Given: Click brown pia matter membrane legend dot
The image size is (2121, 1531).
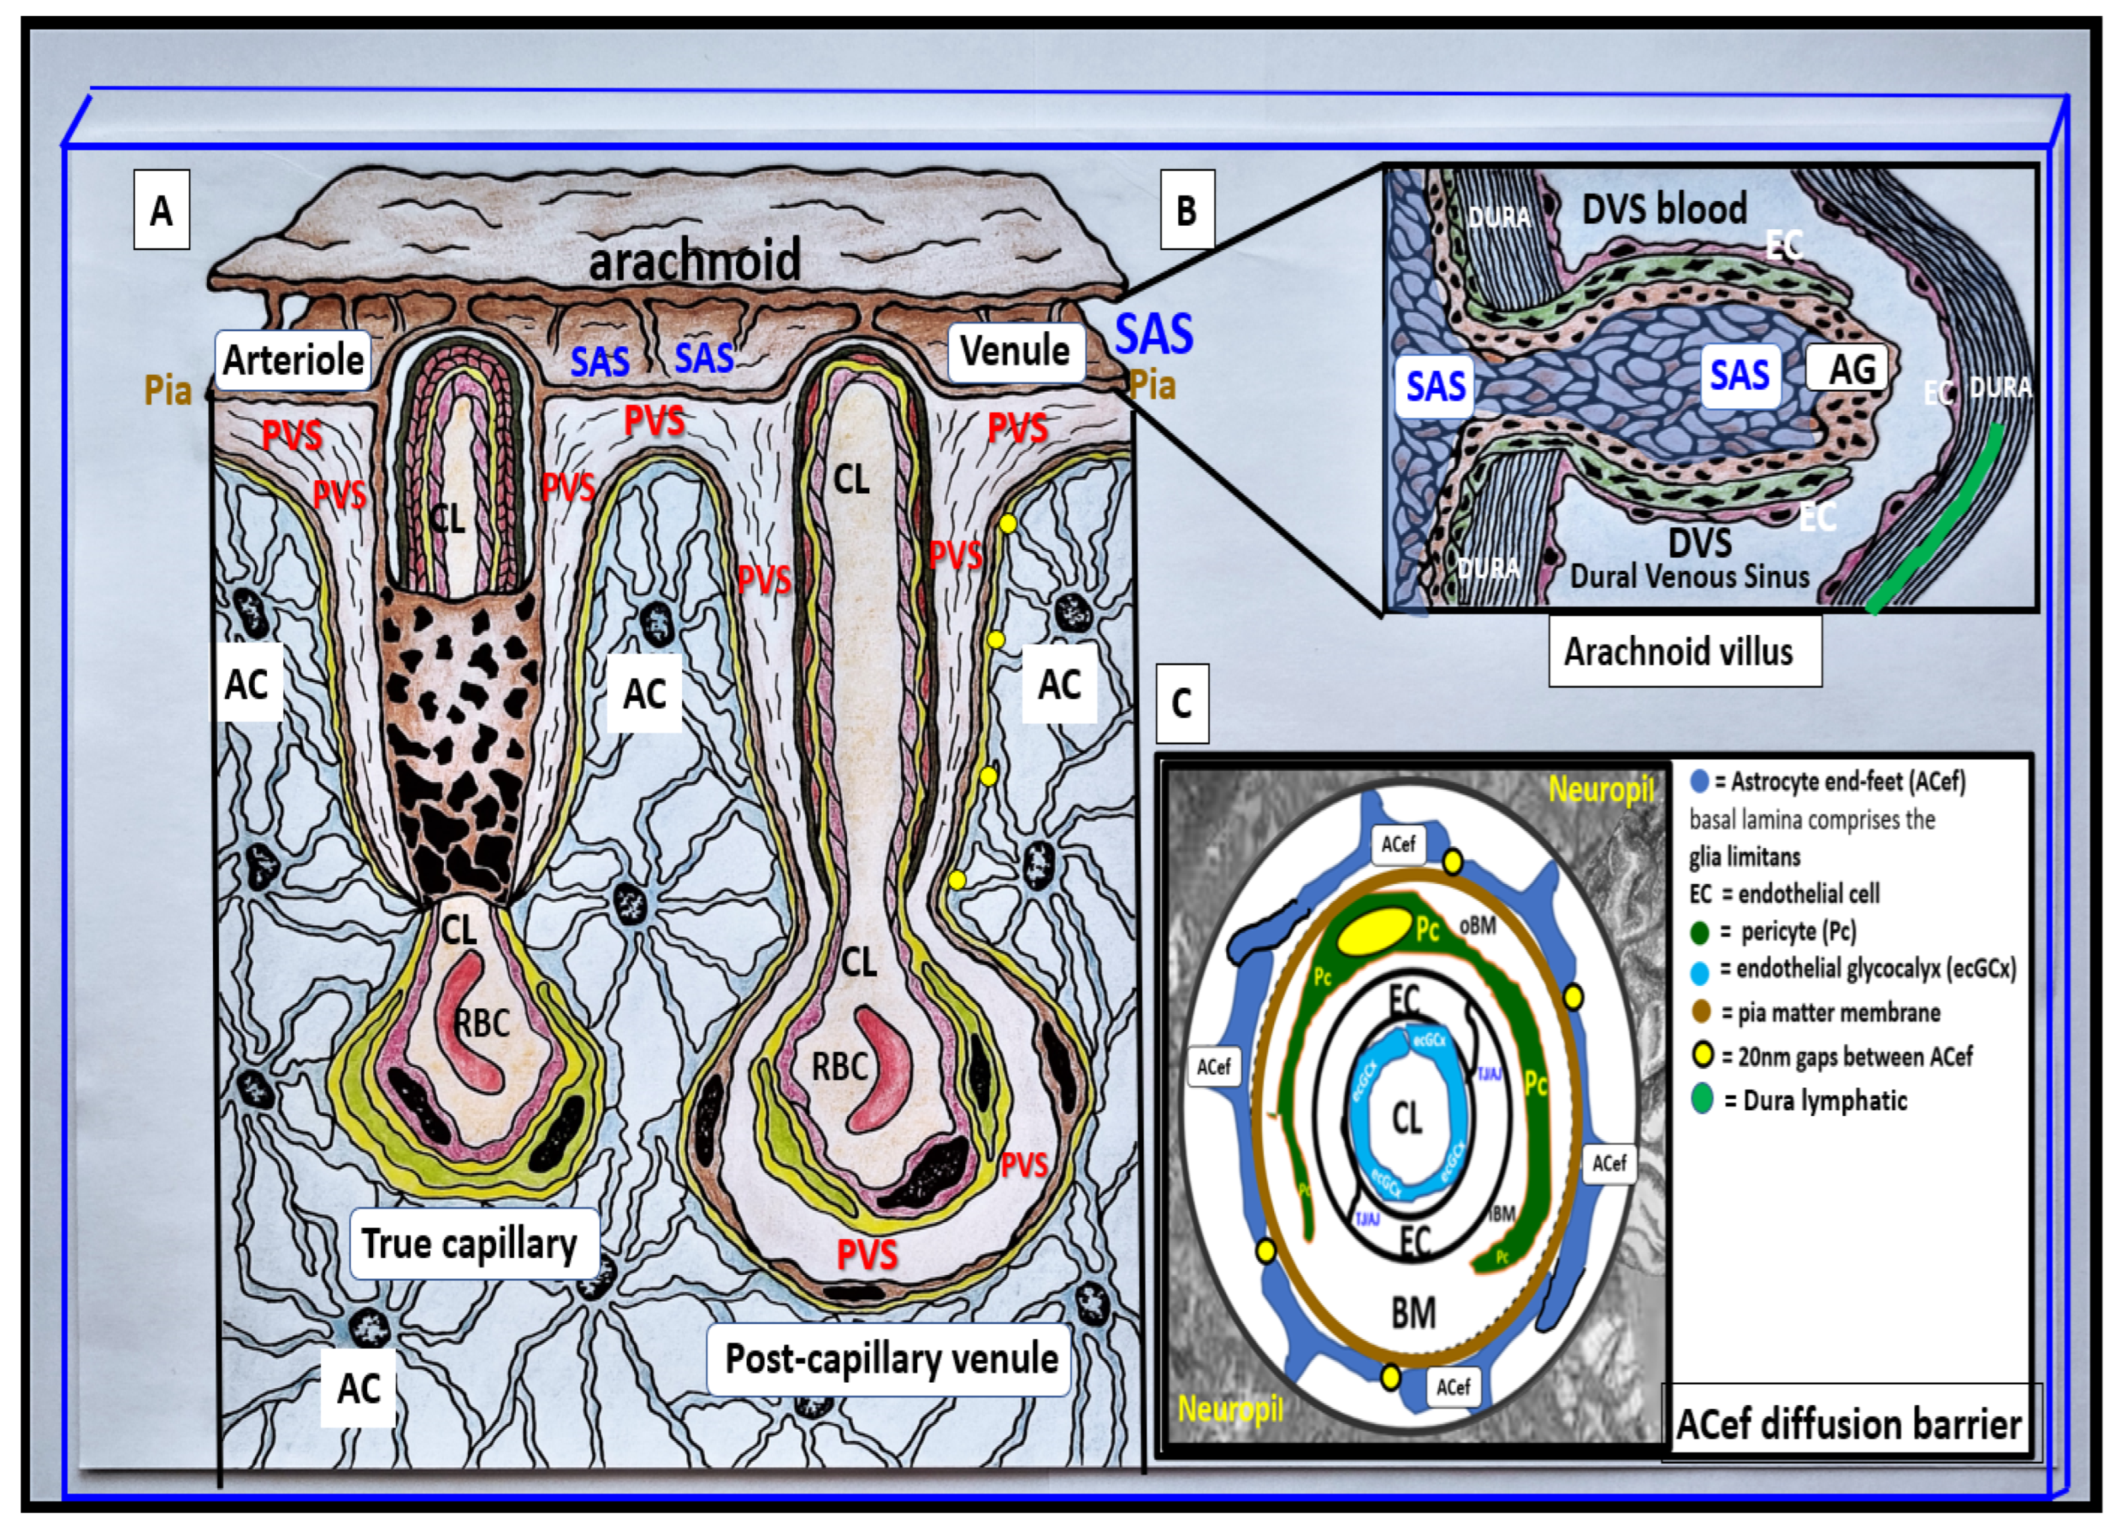Looking at the screenshot, I should pyautogui.click(x=1701, y=1012).
